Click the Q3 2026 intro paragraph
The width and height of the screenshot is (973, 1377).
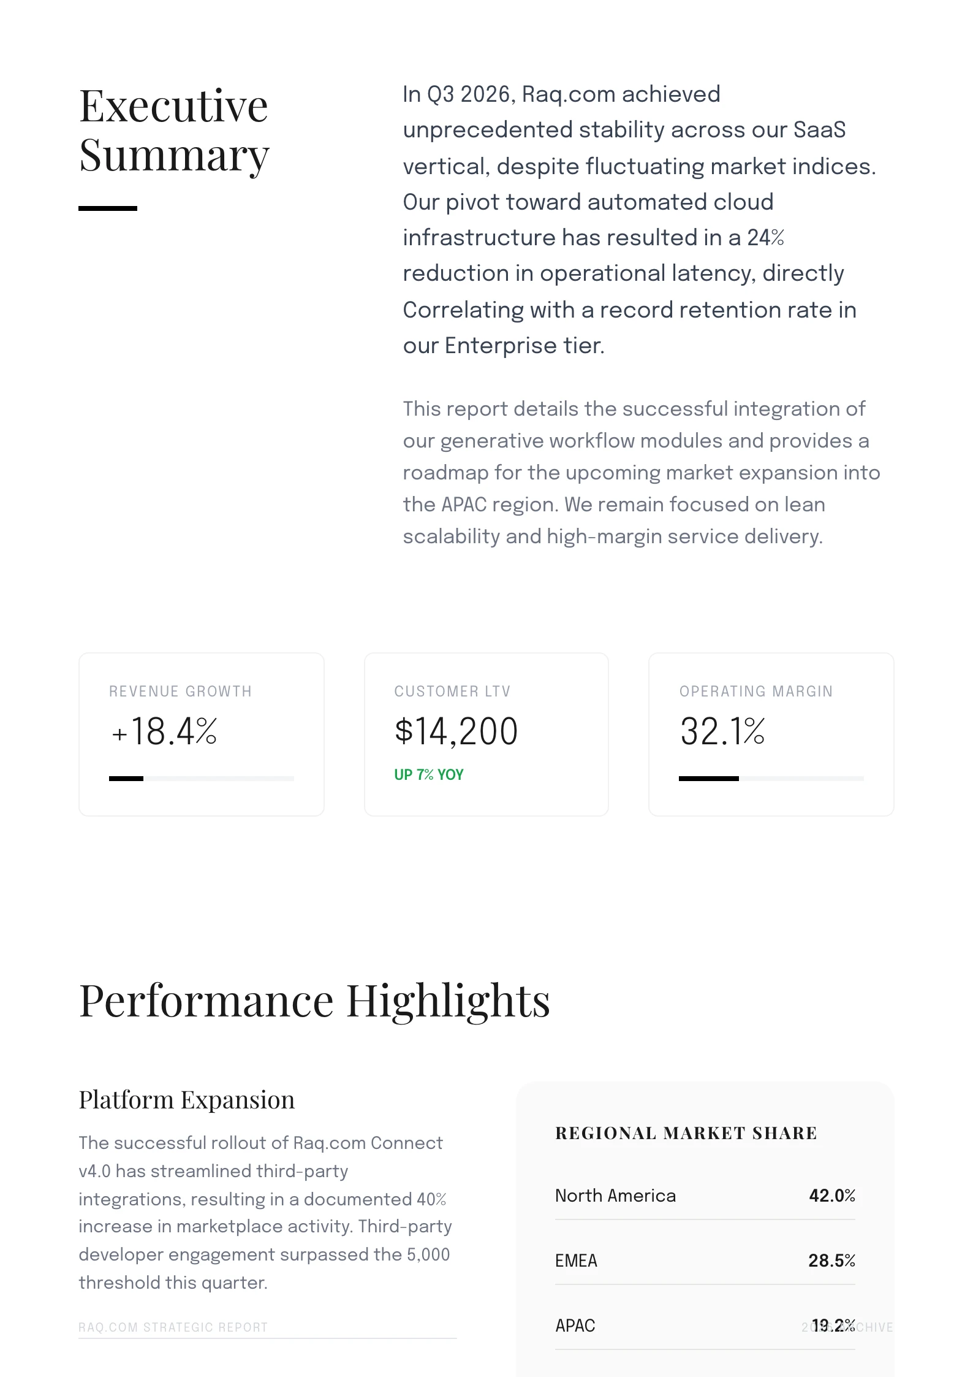point(639,219)
